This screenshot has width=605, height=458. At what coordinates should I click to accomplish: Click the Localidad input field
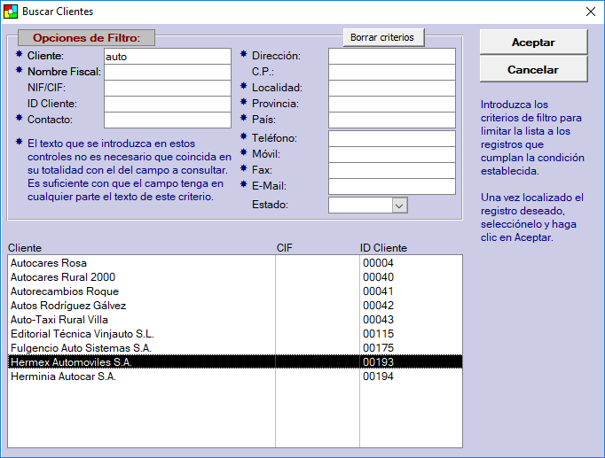391,88
